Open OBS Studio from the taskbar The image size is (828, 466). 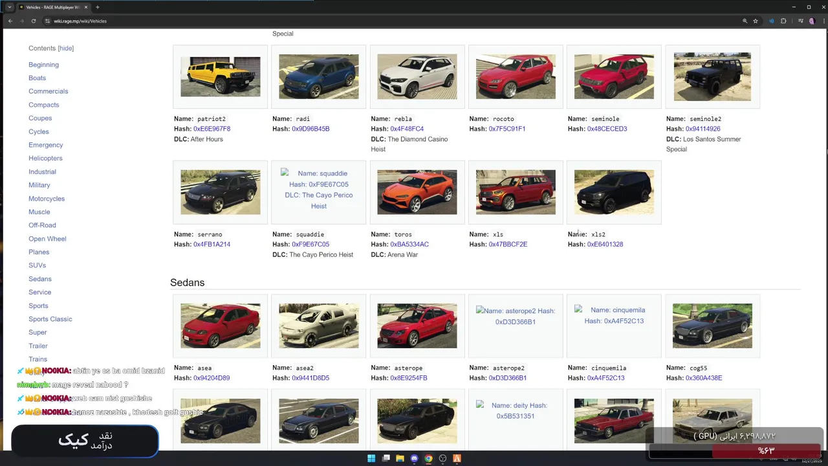click(x=442, y=458)
